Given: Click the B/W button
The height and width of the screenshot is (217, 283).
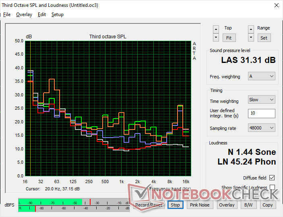Looking at the screenshot, I should tap(249, 205).
